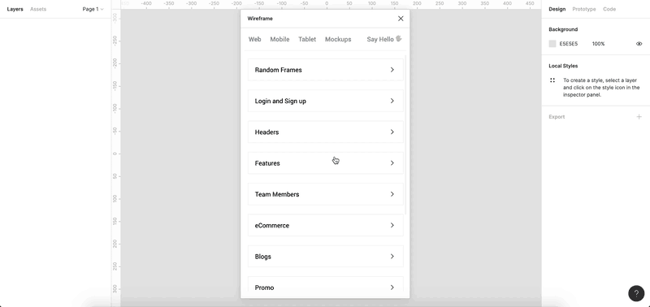Switch to the Tablet tab

(307, 39)
